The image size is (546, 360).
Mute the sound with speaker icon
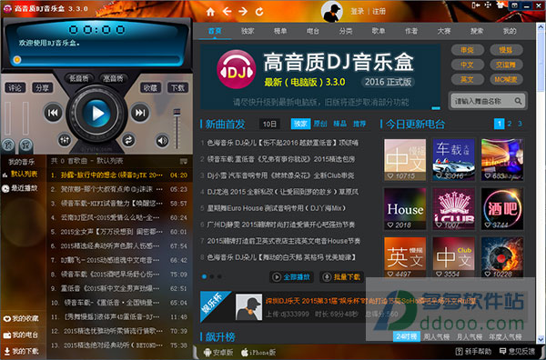(x=162, y=141)
